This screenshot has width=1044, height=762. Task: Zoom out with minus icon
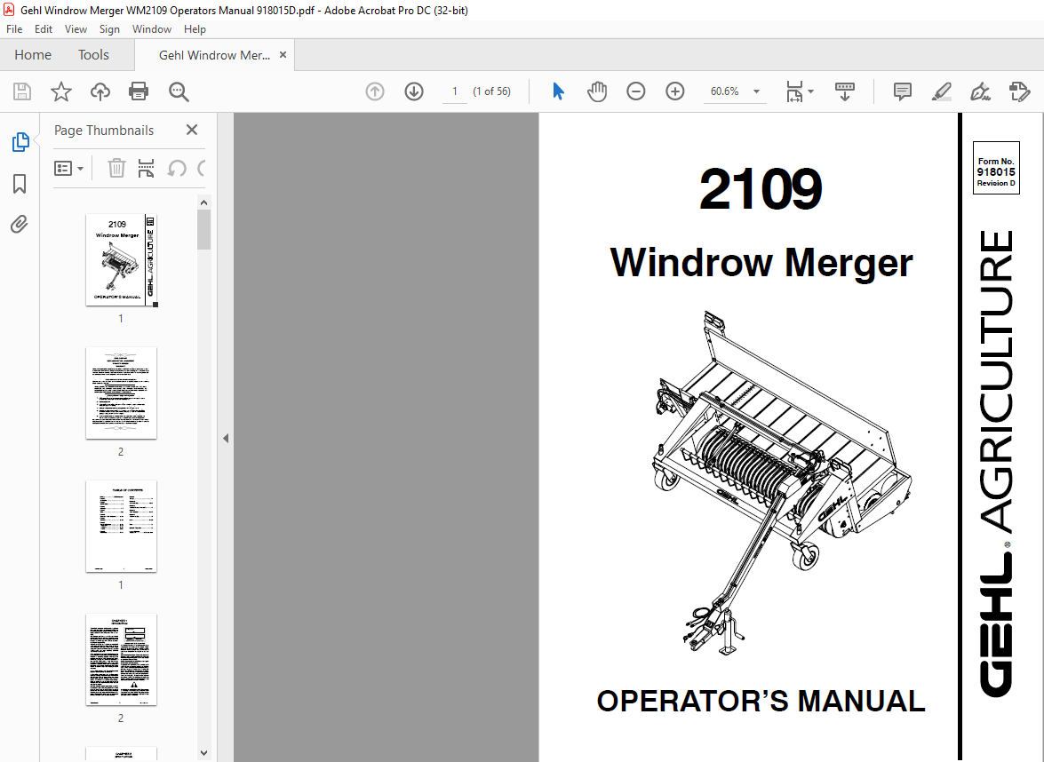click(636, 91)
